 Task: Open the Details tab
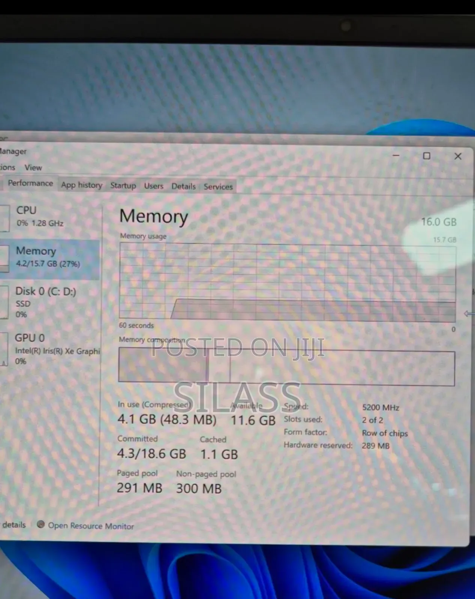[x=183, y=186]
